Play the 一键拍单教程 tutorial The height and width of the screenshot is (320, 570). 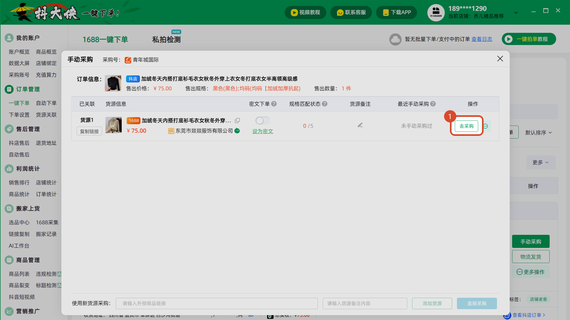tap(529, 39)
